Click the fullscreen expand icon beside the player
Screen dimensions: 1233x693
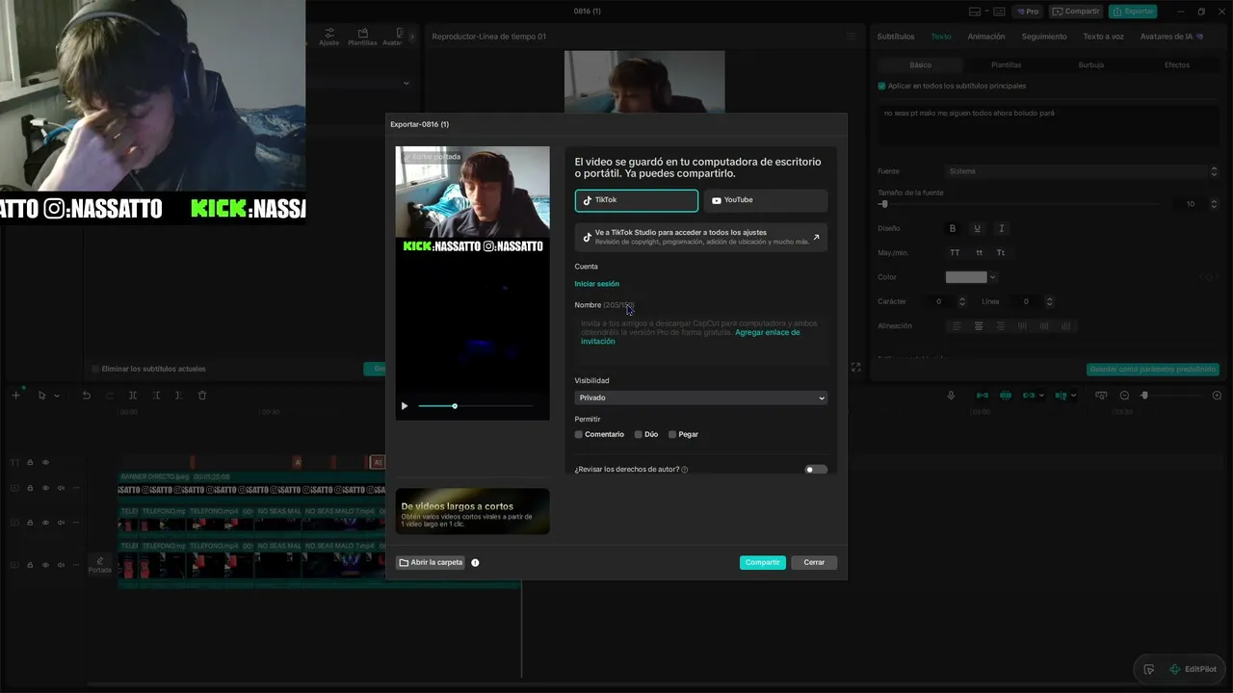(855, 368)
